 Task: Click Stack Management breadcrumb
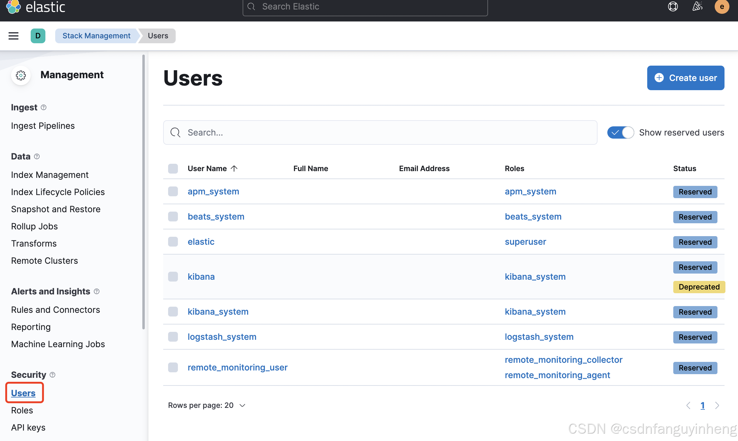(97, 36)
